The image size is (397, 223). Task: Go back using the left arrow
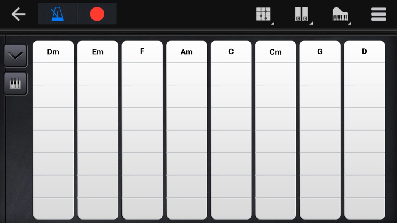point(18,14)
